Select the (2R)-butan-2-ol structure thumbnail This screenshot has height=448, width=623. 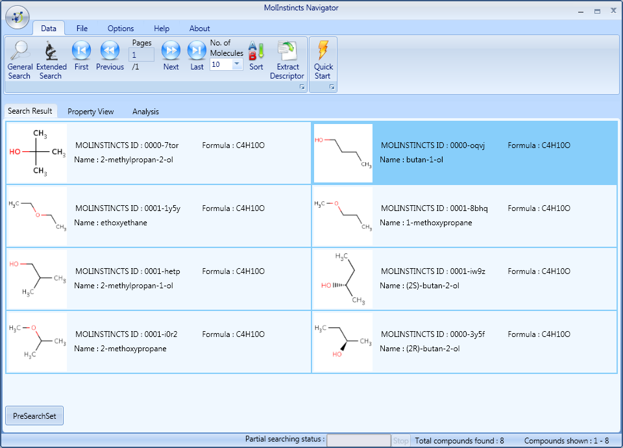point(343,342)
